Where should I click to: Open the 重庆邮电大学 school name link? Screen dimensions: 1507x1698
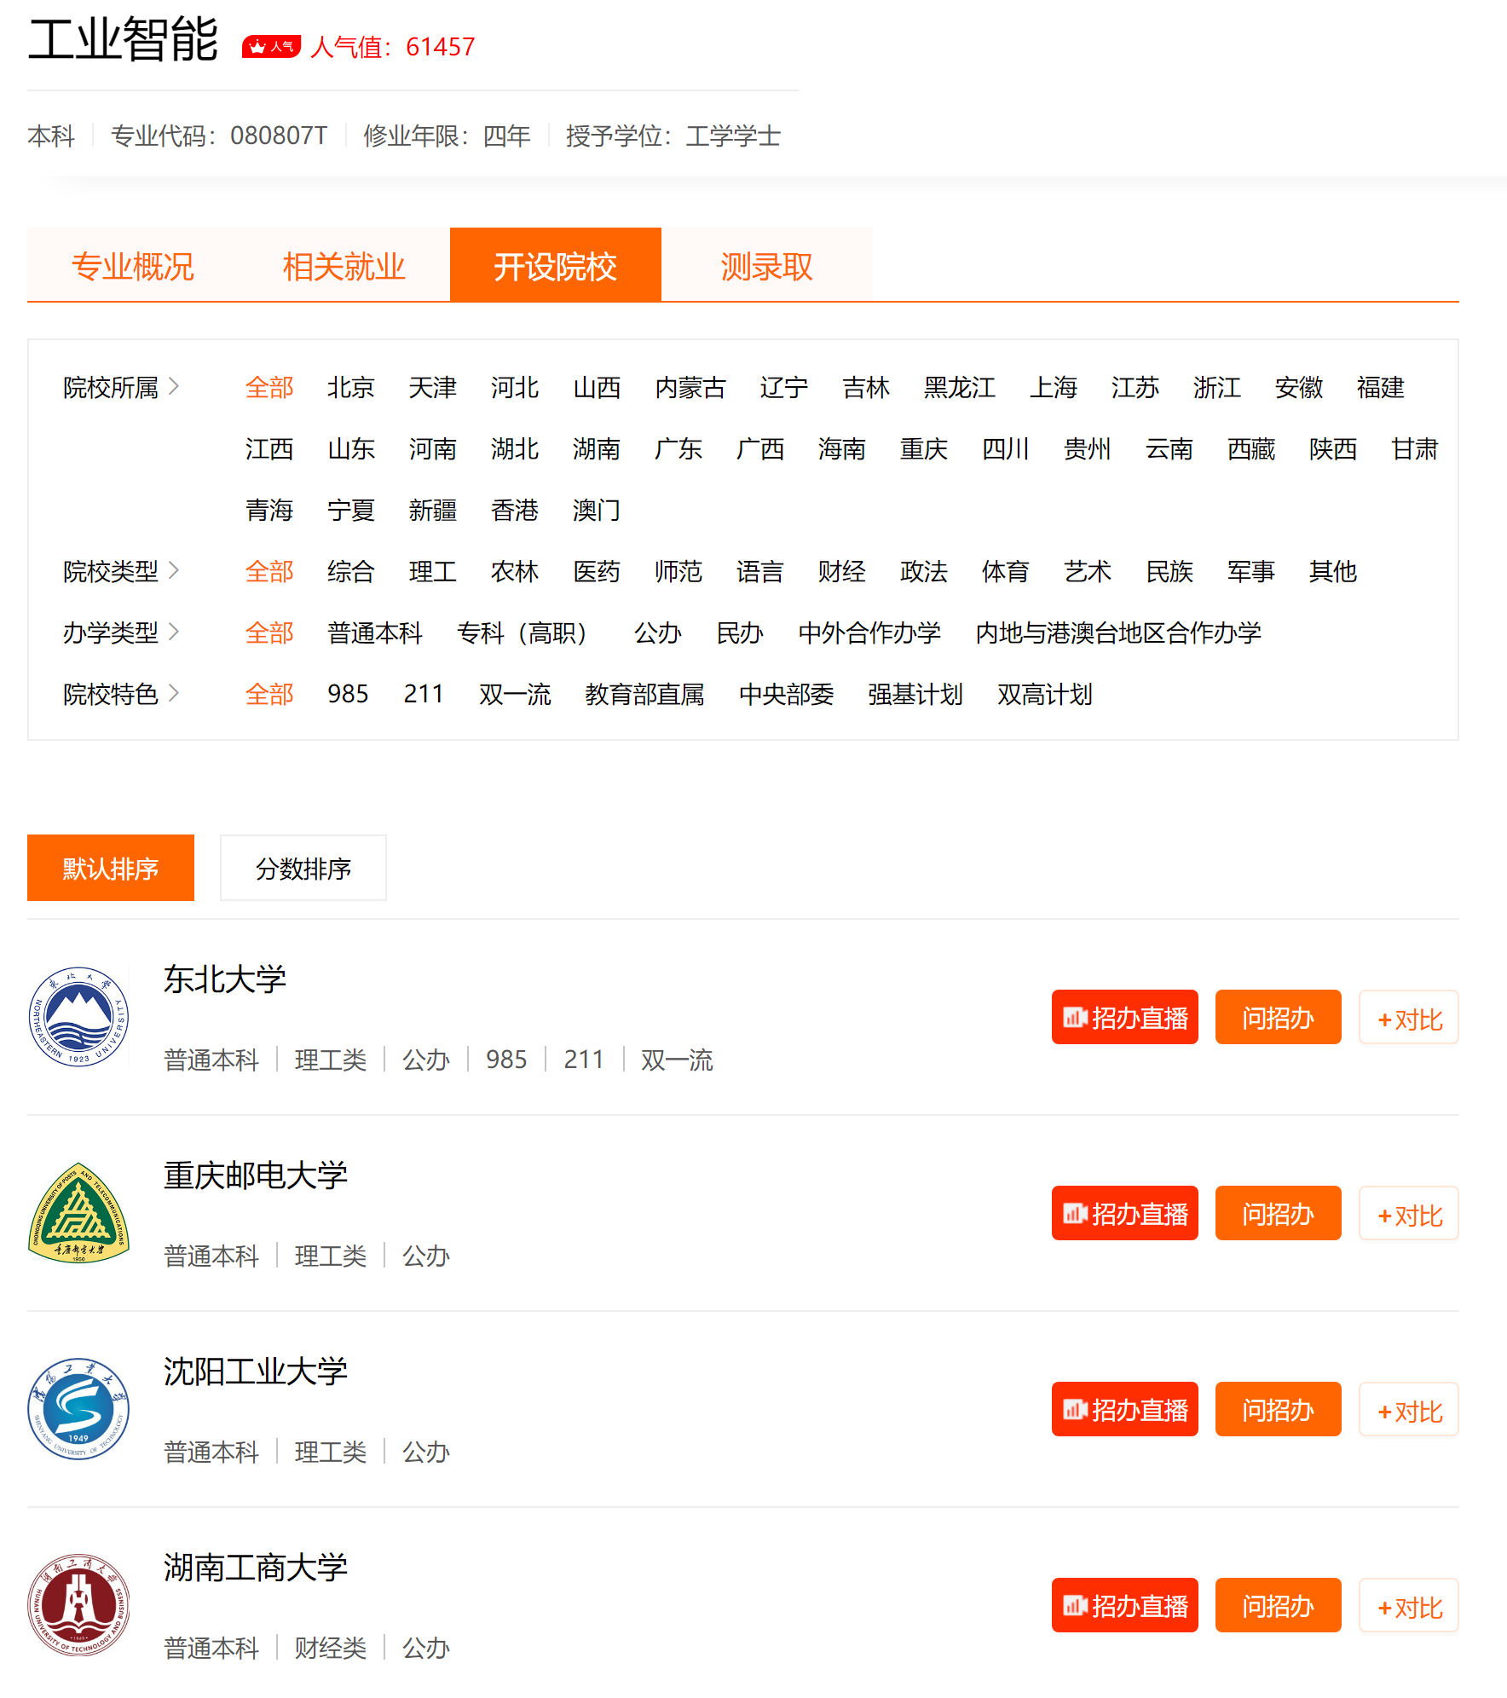point(256,1175)
